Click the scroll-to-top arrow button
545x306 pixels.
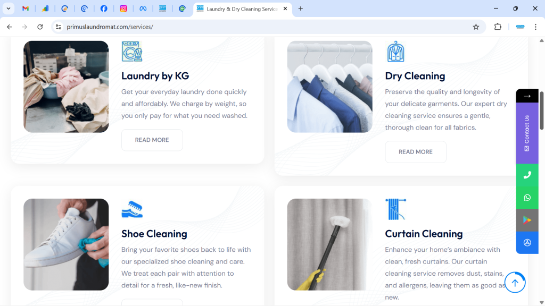pyautogui.click(x=515, y=283)
